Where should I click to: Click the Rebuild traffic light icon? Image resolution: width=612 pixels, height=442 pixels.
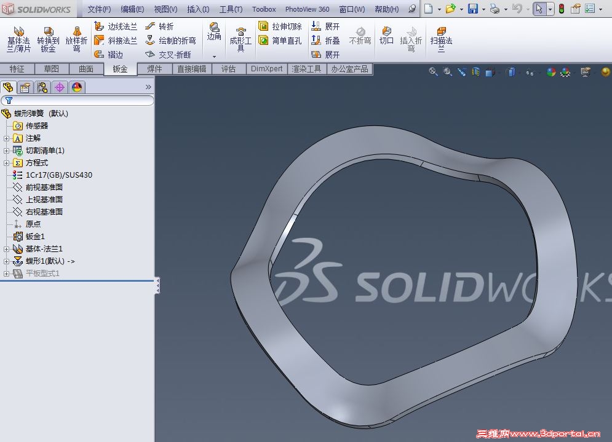[x=562, y=9]
